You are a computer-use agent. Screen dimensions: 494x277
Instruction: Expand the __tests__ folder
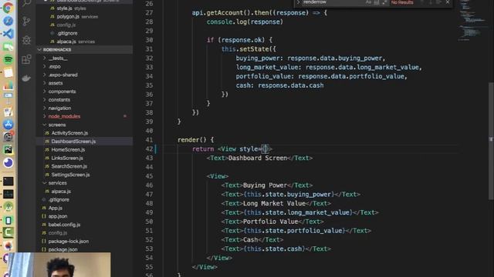pyautogui.click(x=85, y=58)
